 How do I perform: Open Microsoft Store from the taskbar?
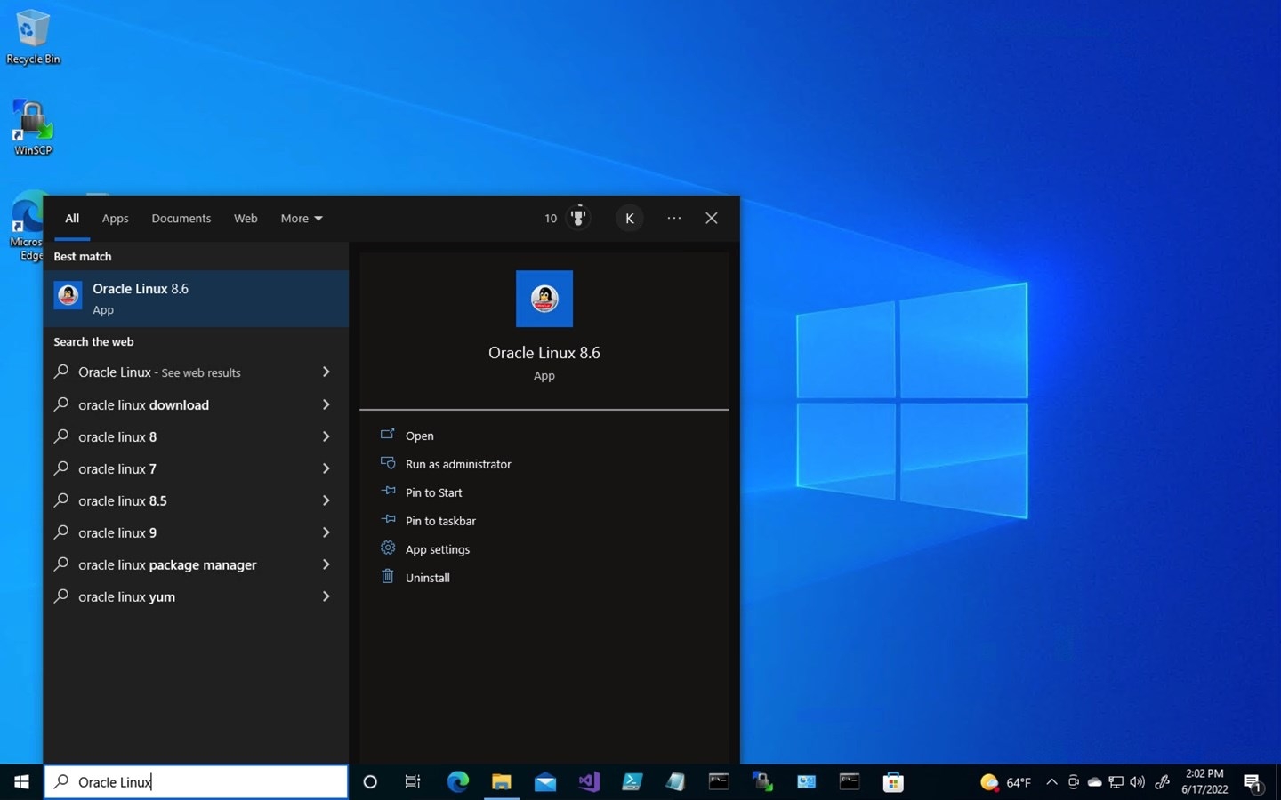(893, 782)
